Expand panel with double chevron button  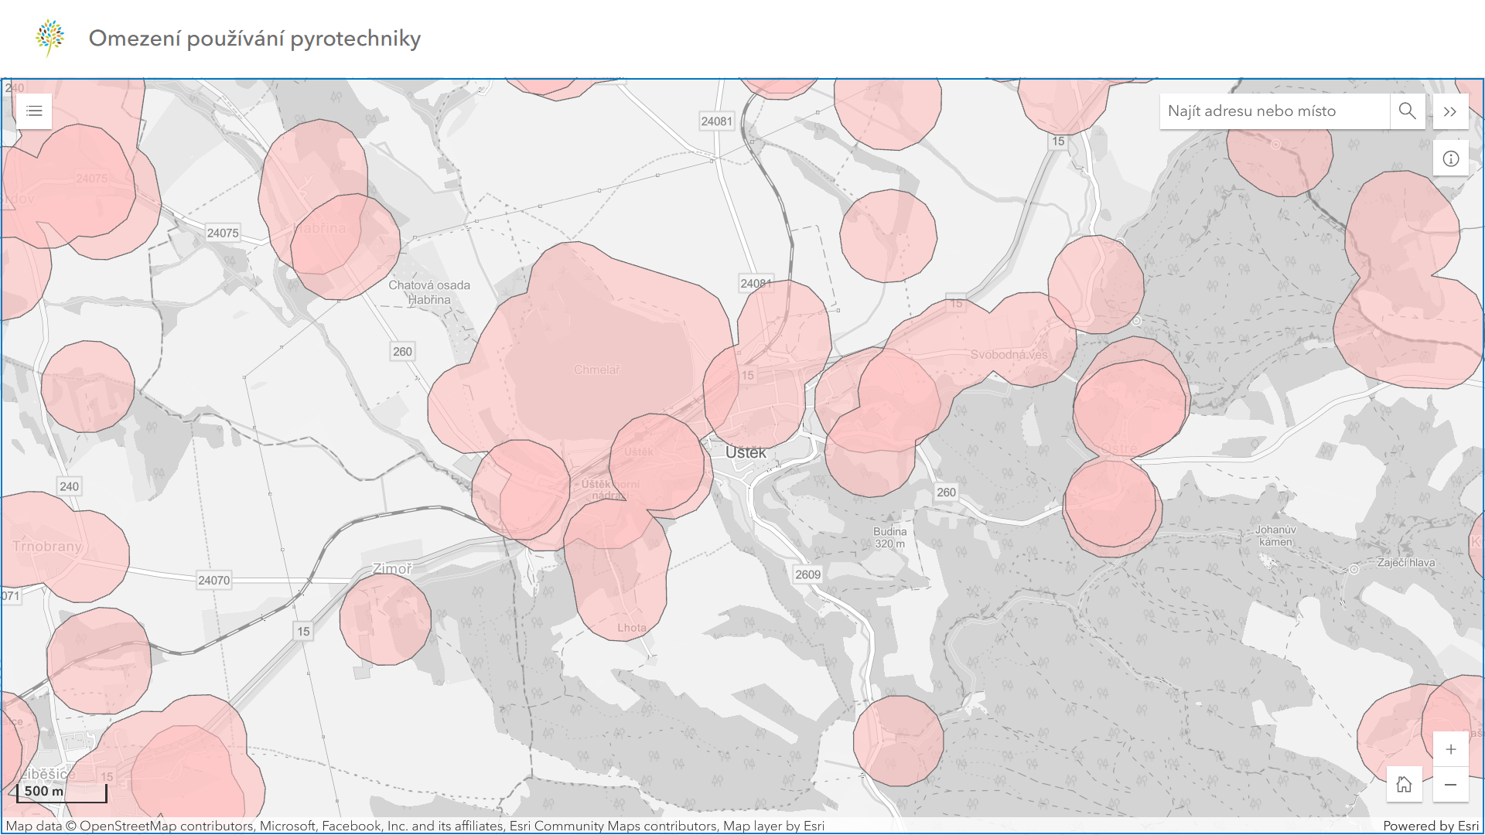coord(1450,111)
